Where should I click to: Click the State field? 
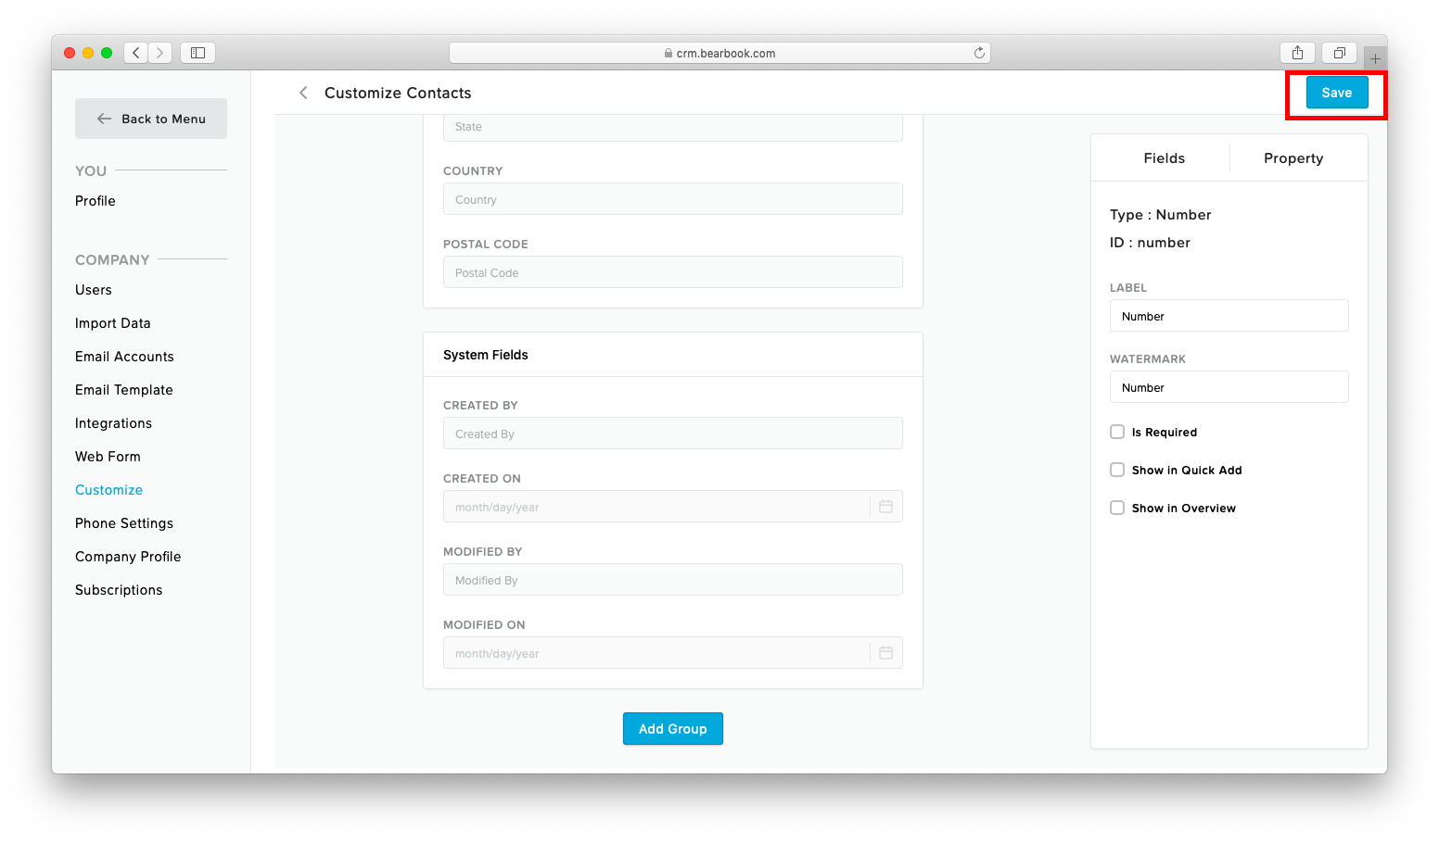tap(673, 128)
